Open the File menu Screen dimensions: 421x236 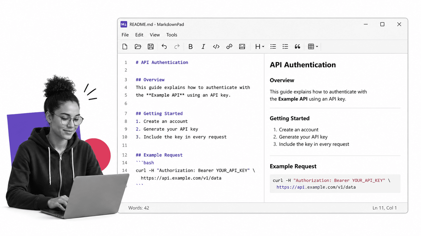tap(125, 35)
